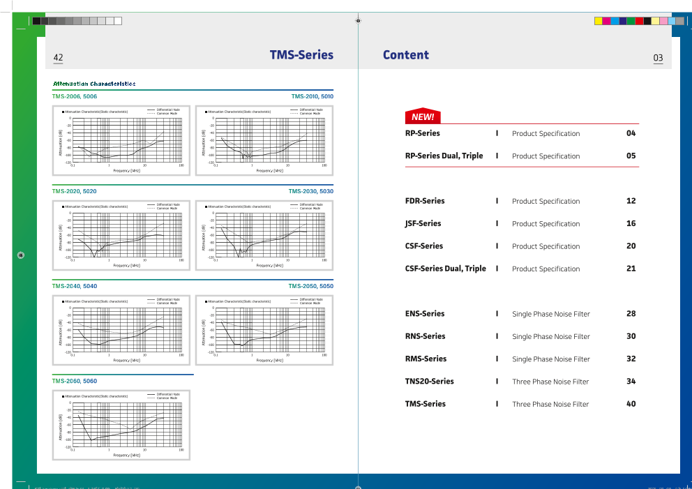Click the red NEW! badge
The width and height of the screenshot is (692, 489).
click(x=423, y=116)
